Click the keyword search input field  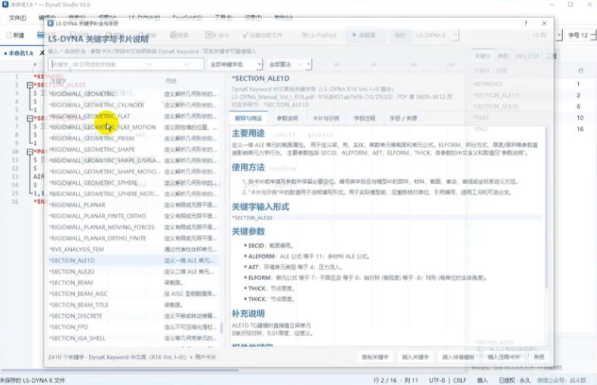coord(126,64)
